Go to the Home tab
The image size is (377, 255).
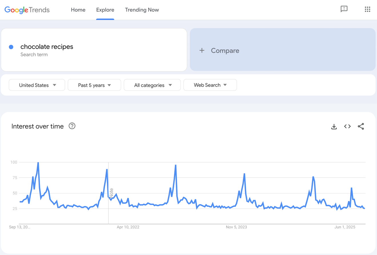click(78, 10)
